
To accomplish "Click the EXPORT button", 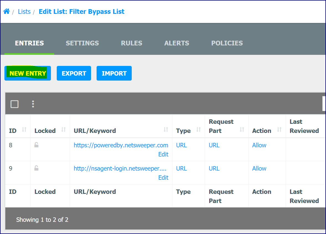I will pyautogui.click(x=74, y=73).
